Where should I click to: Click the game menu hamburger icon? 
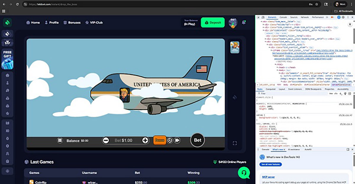pos(60,140)
